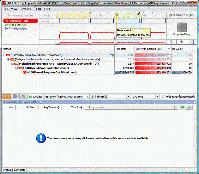Select MultiThread.Program.Fib(int count) row

pyautogui.click(x=97, y=68)
